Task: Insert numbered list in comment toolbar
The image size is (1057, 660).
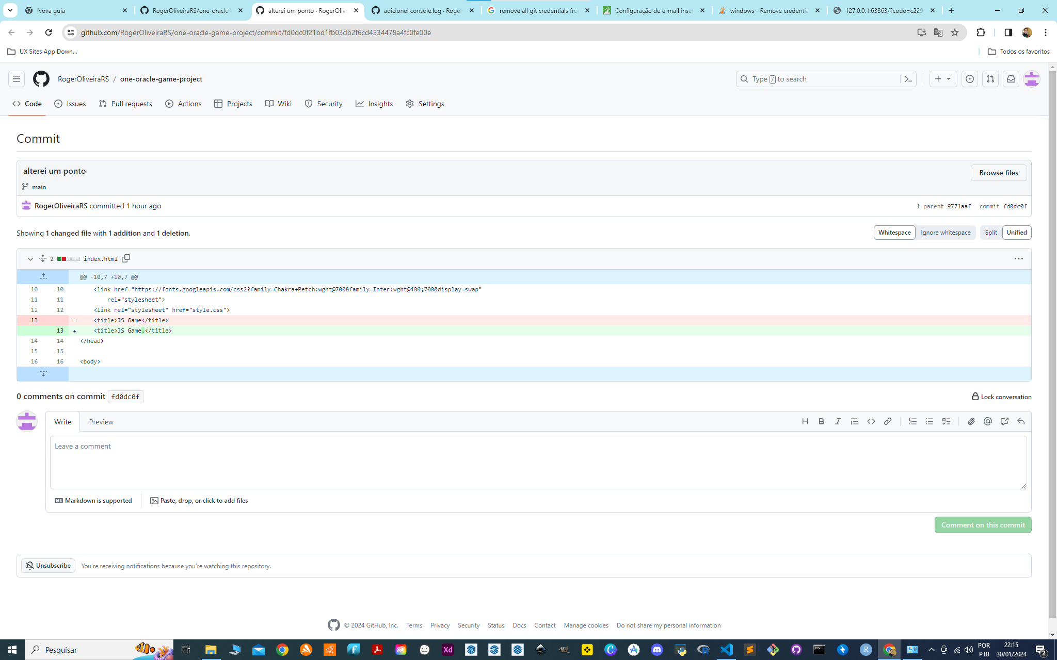Action: [x=912, y=421]
